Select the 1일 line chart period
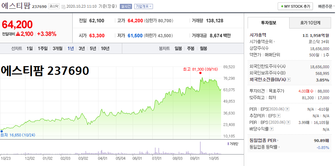 [30, 48]
